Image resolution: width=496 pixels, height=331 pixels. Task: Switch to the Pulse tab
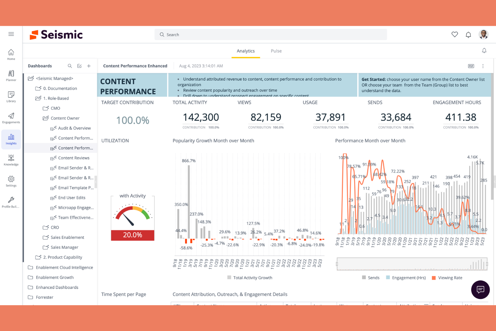276,51
